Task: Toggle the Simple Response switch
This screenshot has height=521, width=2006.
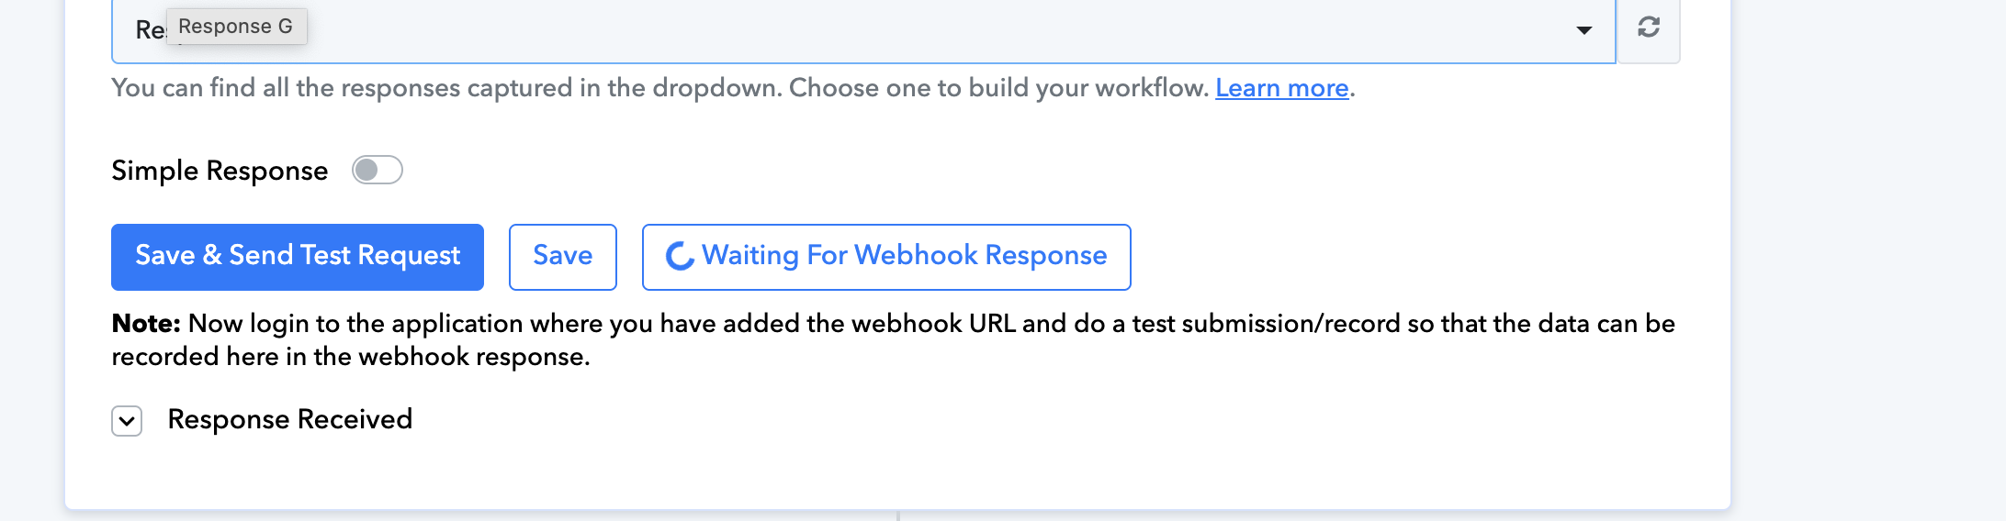Action: click(x=378, y=170)
